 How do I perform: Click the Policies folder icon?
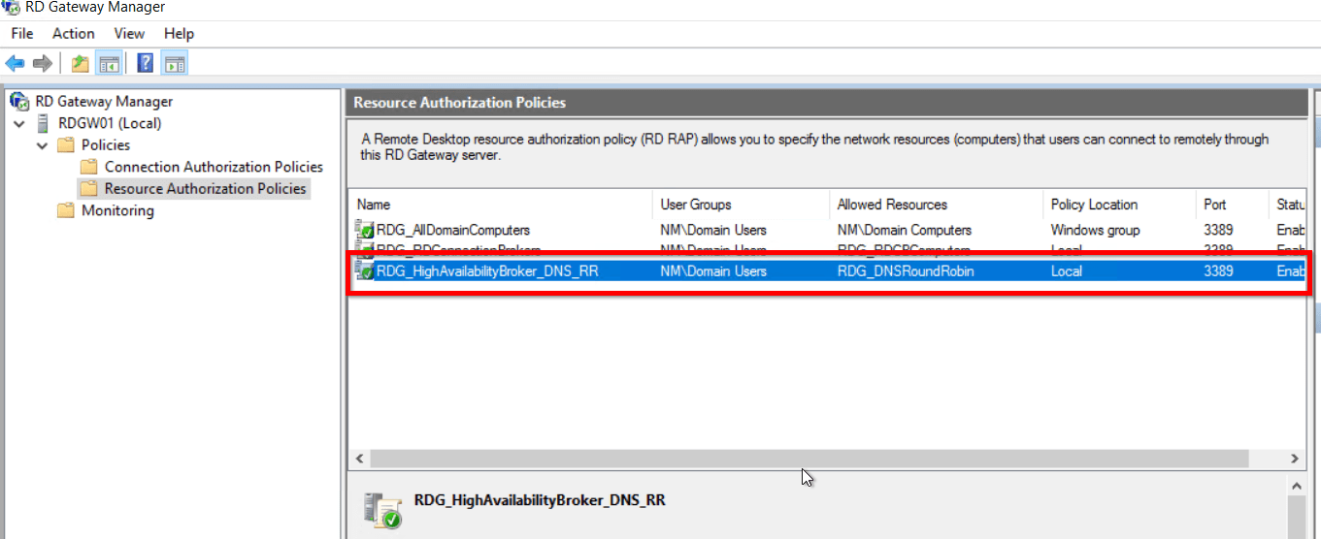[66, 145]
